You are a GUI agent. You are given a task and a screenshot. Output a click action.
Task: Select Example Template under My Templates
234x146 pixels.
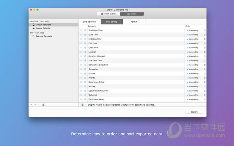point(54,36)
